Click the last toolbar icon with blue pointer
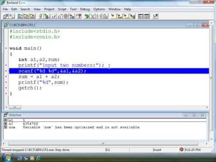The width and height of the screenshot is (216, 162). (155, 16)
